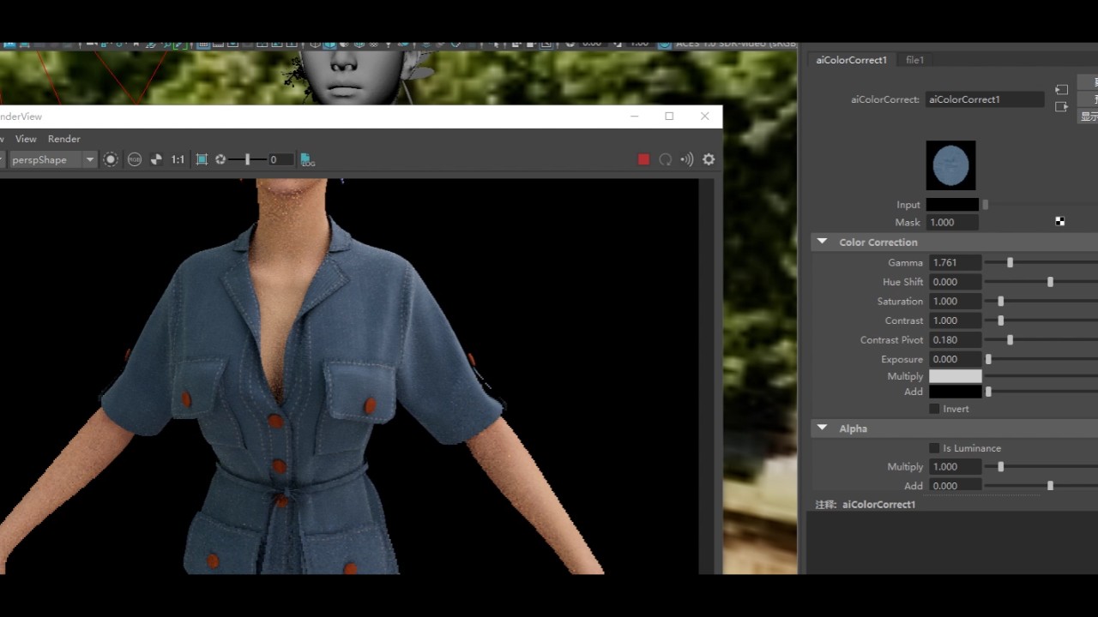The width and height of the screenshot is (1098, 617).
Task: Click the refresh render icon
Action: (x=665, y=159)
